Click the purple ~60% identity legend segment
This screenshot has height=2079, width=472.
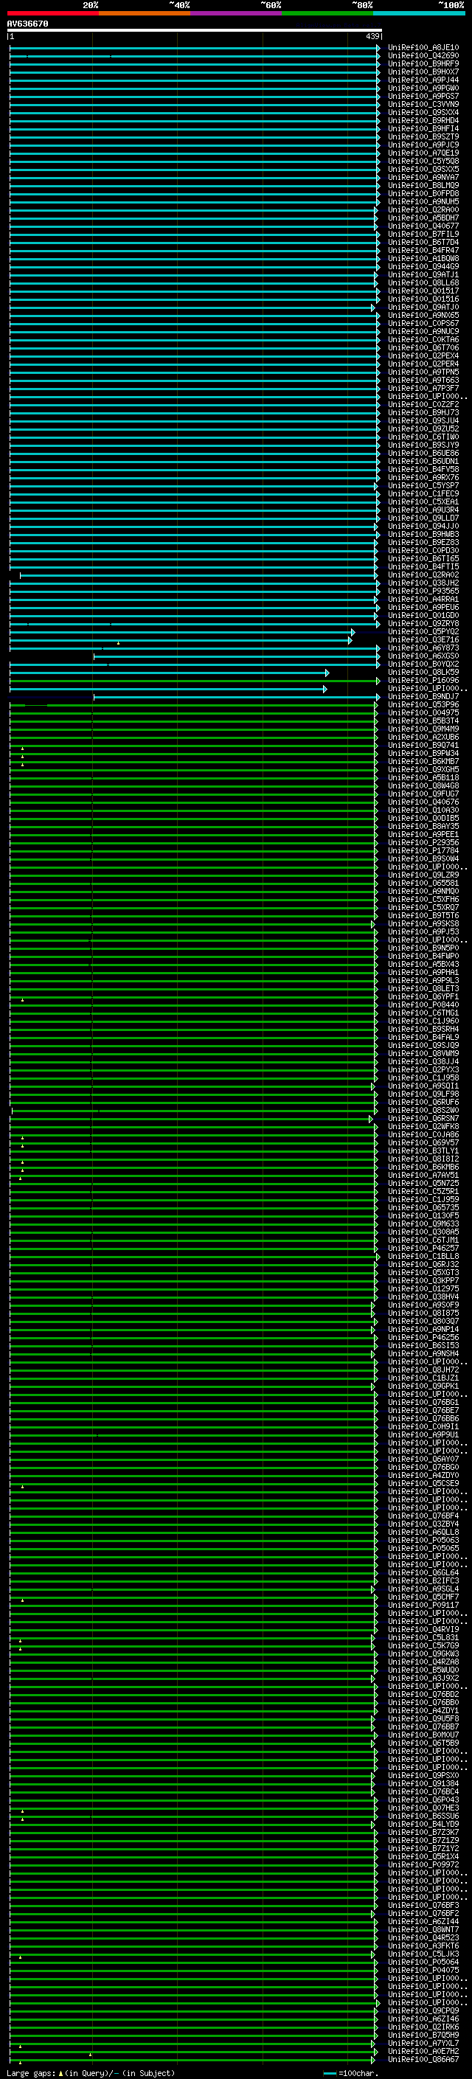235,14
